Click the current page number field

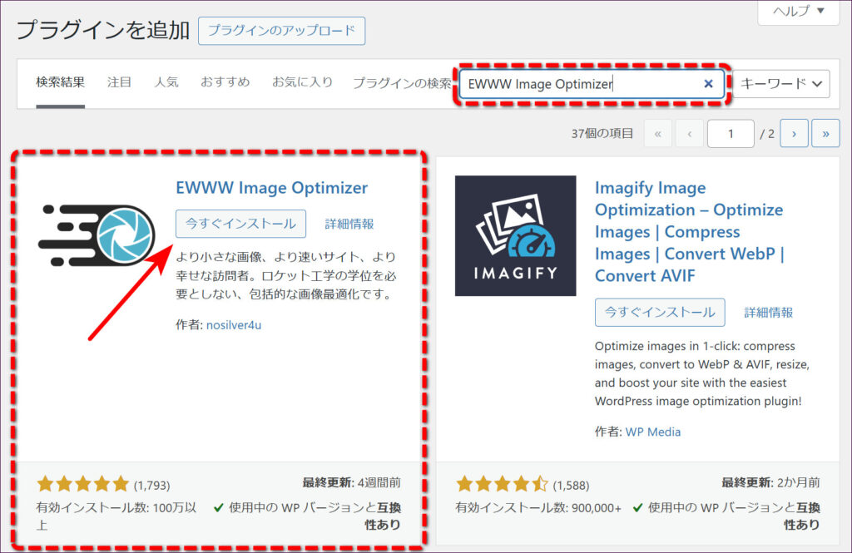(730, 133)
